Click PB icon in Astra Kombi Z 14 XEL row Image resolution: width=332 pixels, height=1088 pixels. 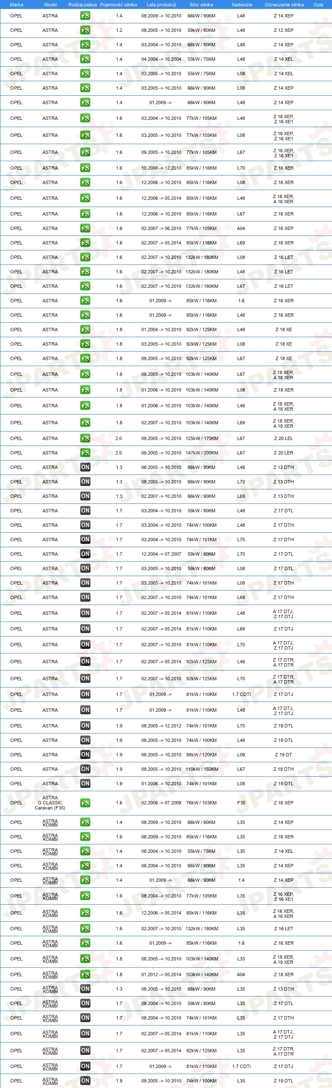click(x=85, y=851)
